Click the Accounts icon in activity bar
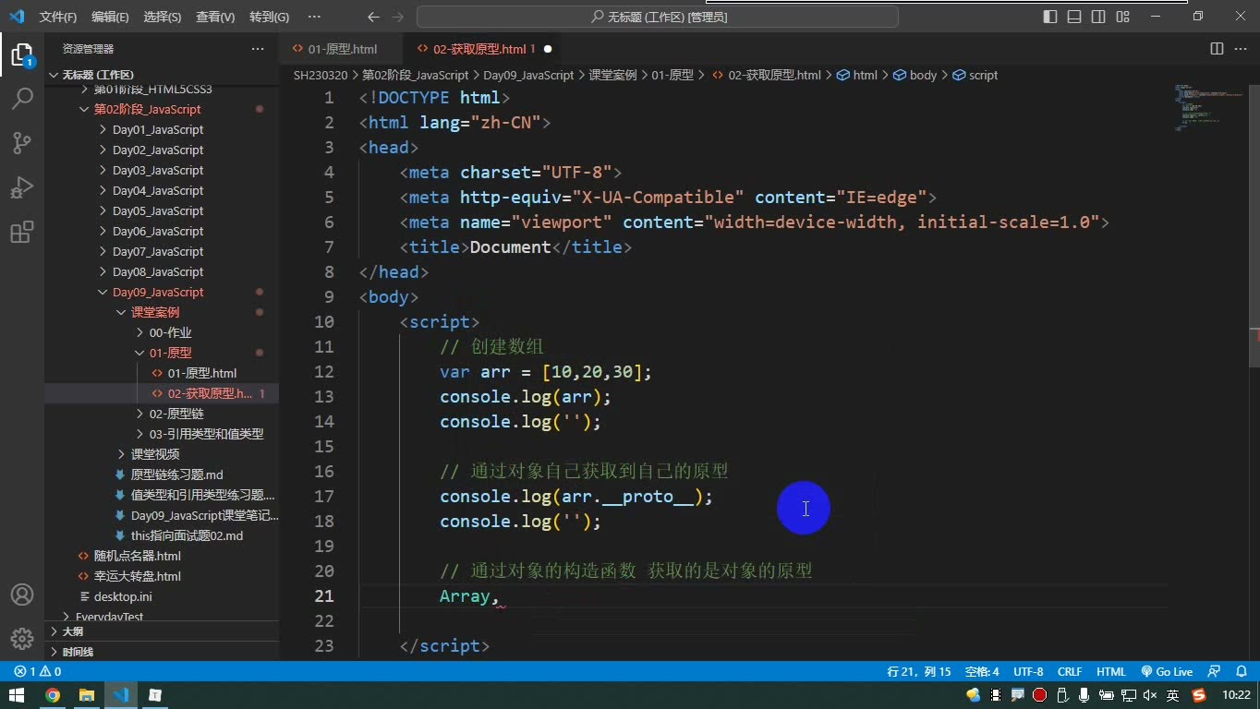Screen dimensions: 1260x709 click(x=21, y=595)
